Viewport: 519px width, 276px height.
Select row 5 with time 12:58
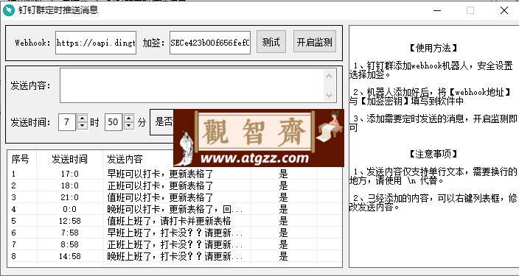coord(175,221)
